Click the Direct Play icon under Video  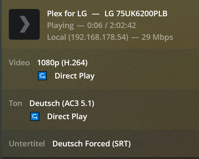click(x=42, y=76)
